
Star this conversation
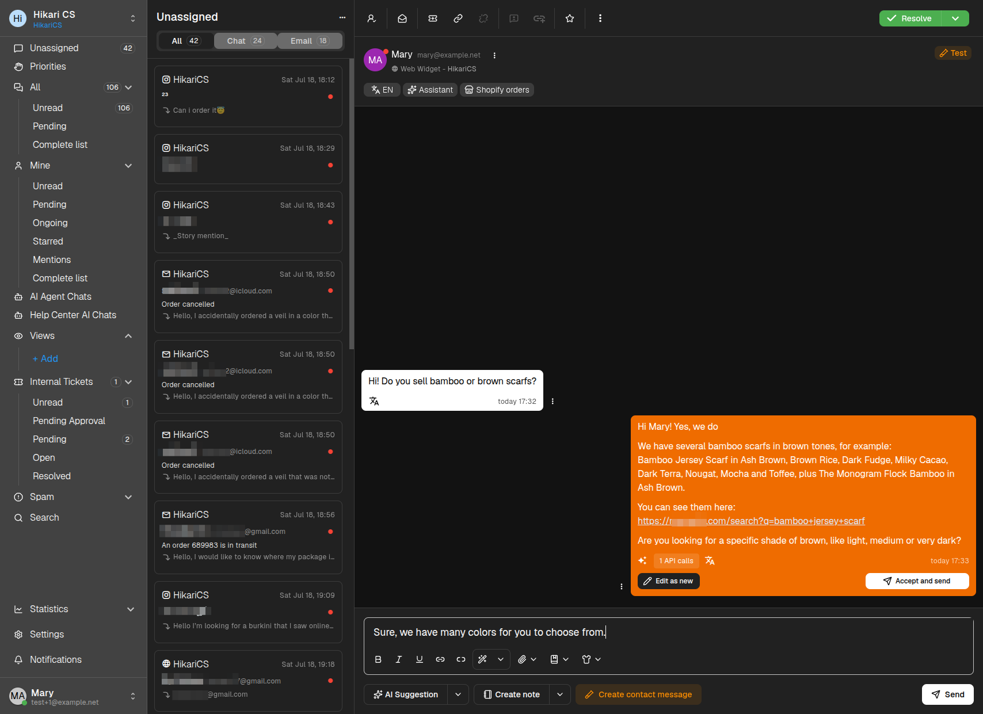[570, 18]
